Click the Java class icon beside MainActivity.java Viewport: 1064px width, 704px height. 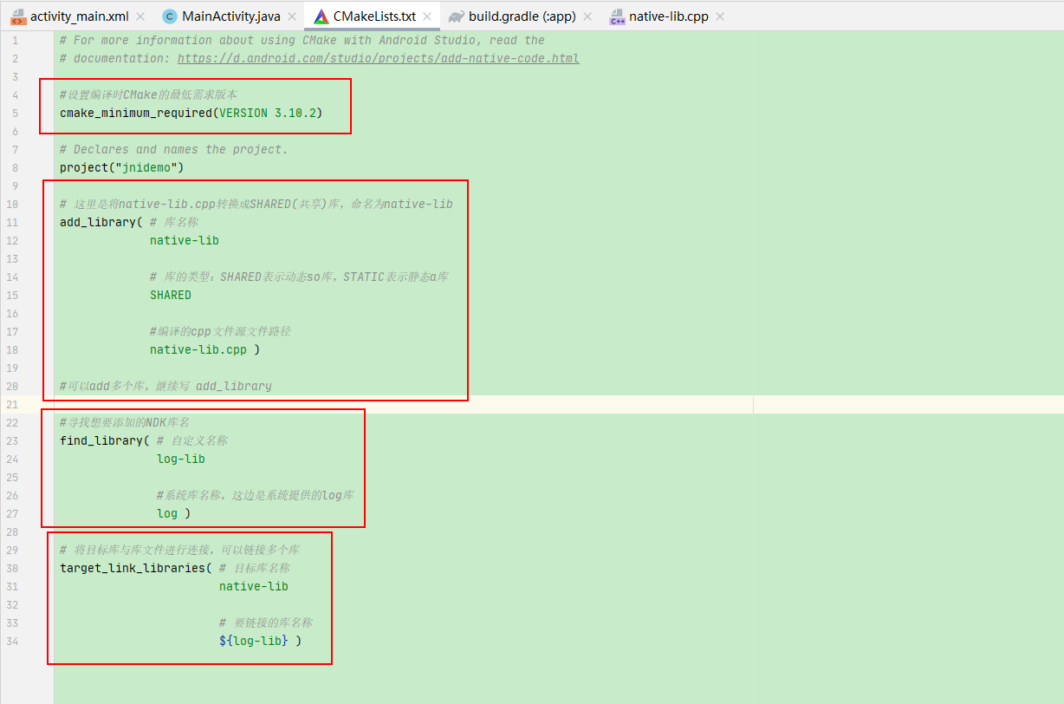tap(170, 15)
